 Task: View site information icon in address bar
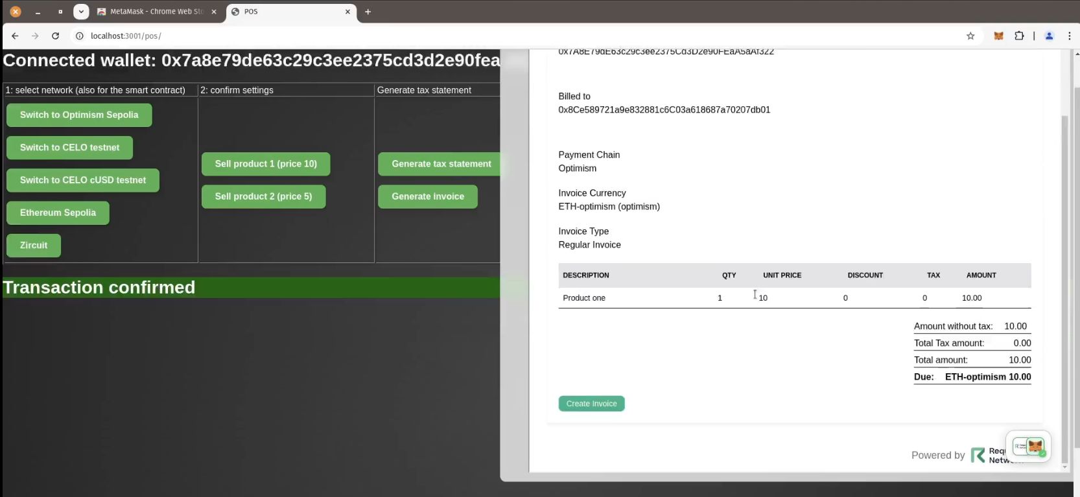(80, 36)
